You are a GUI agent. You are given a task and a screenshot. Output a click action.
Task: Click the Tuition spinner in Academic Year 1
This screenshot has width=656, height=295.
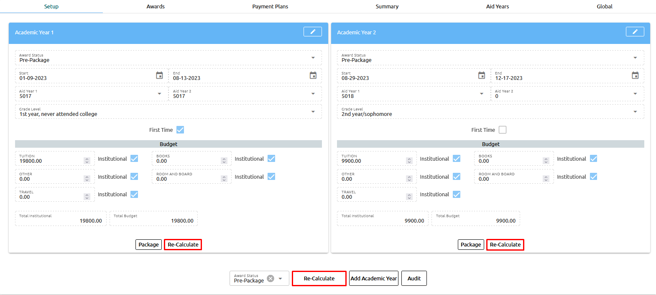tap(87, 161)
